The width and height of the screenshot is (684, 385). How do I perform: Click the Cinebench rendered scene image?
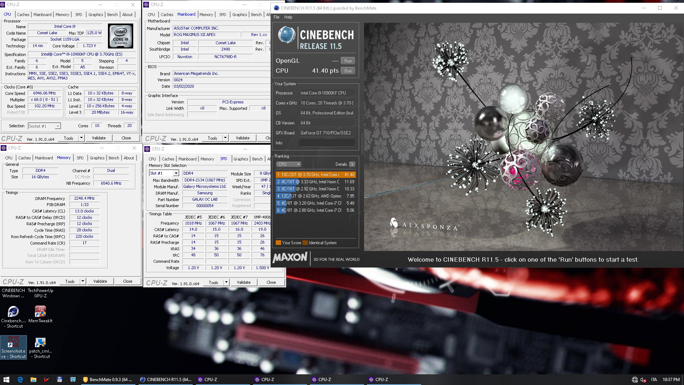click(x=524, y=137)
